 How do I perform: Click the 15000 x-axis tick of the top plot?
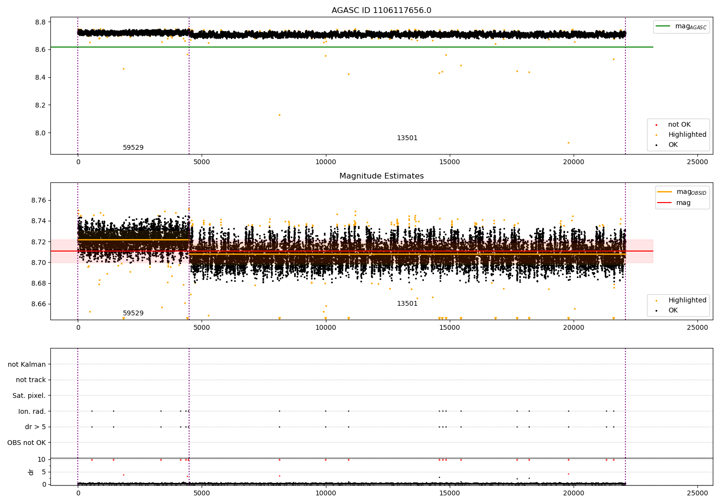pyautogui.click(x=450, y=162)
